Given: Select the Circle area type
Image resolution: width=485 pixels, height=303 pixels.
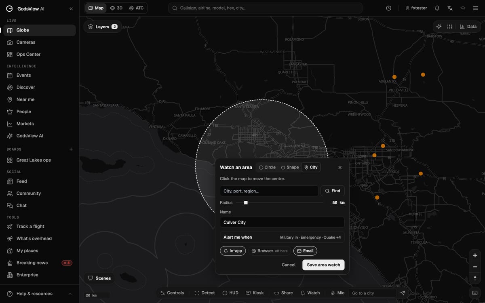Looking at the screenshot, I should (267, 167).
